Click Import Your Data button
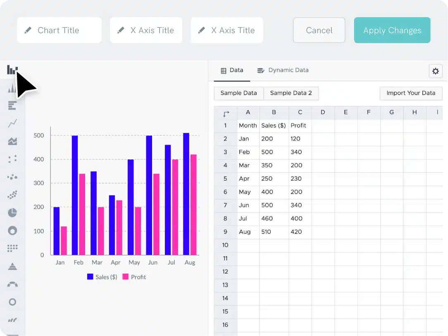 tap(411, 93)
